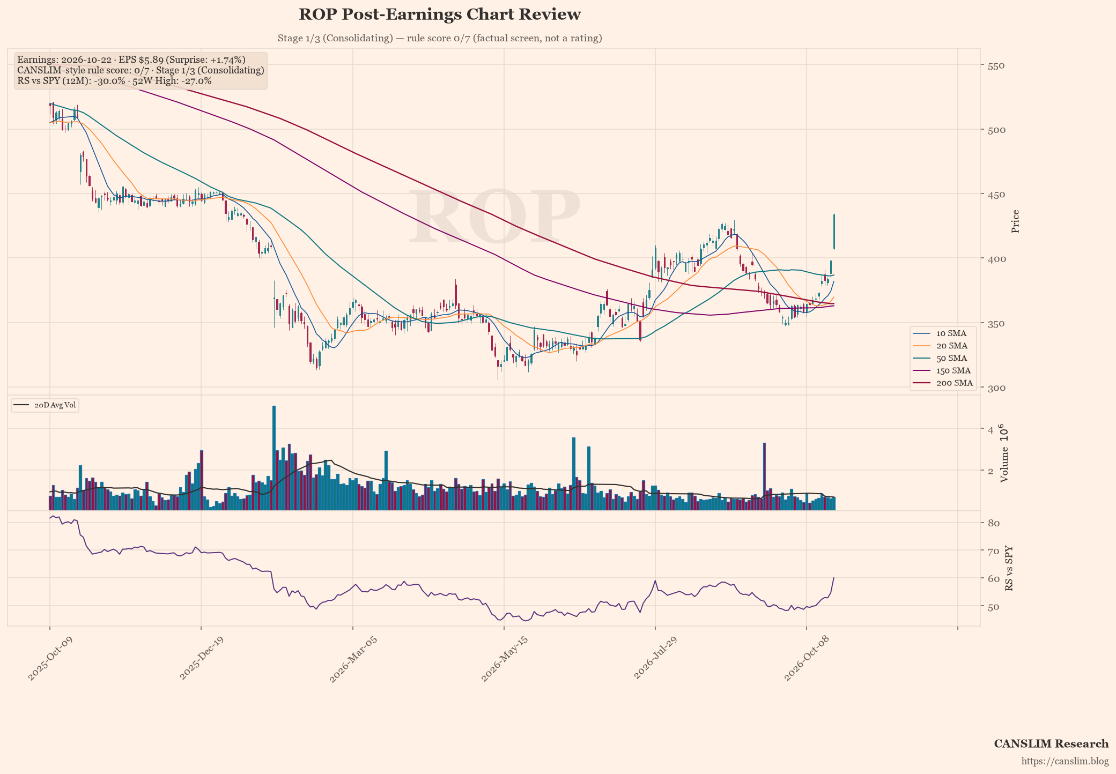Image resolution: width=1116 pixels, height=774 pixels.
Task: Click the 'RS vs SPY (12M): -30.0%' line
Action: click(x=114, y=81)
